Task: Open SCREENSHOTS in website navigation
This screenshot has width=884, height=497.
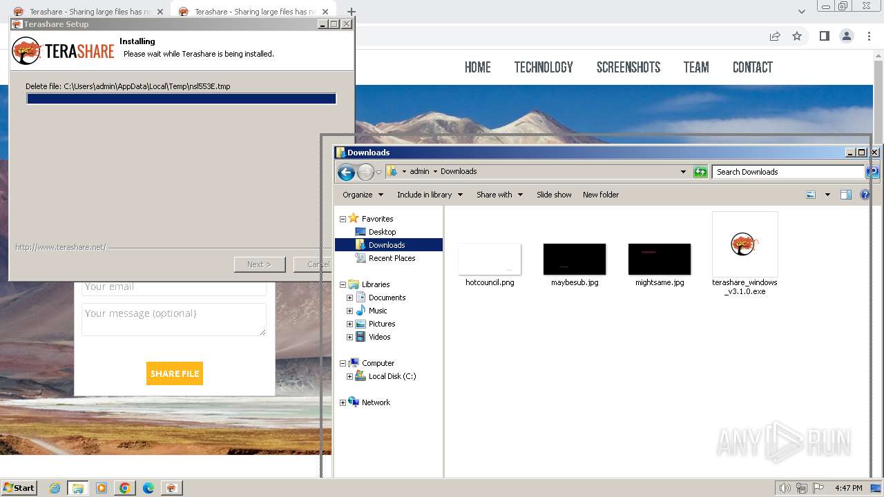Action: 628,67
